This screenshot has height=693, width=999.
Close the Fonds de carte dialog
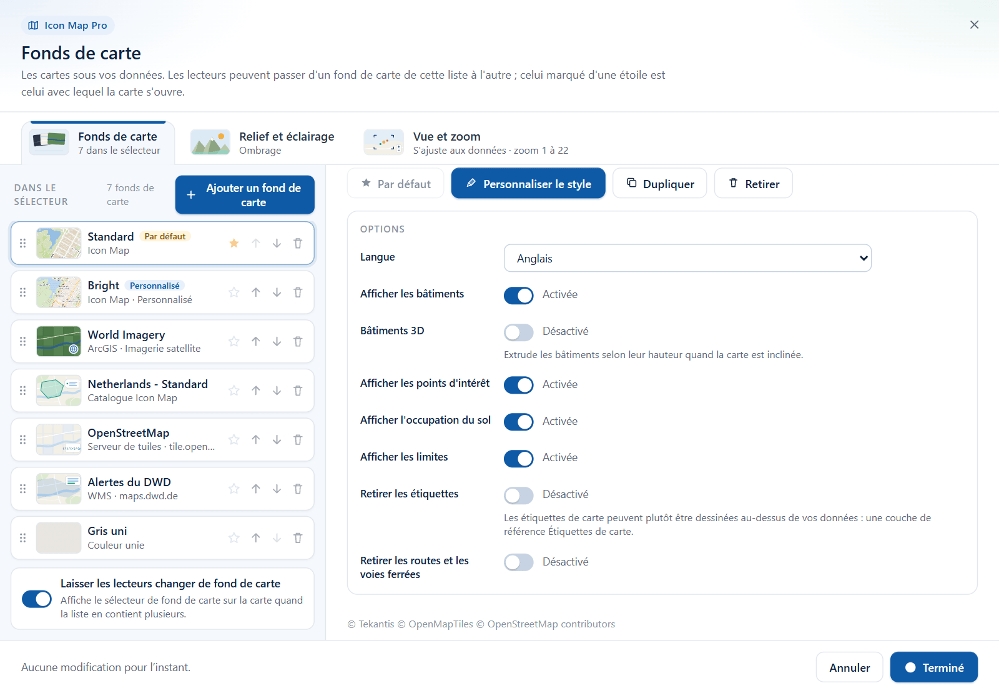tap(974, 25)
